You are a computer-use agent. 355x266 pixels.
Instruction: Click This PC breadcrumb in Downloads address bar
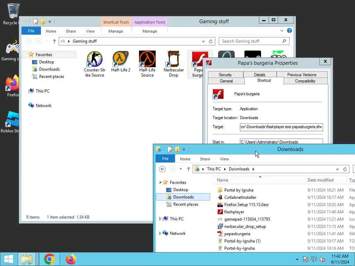click(214, 169)
